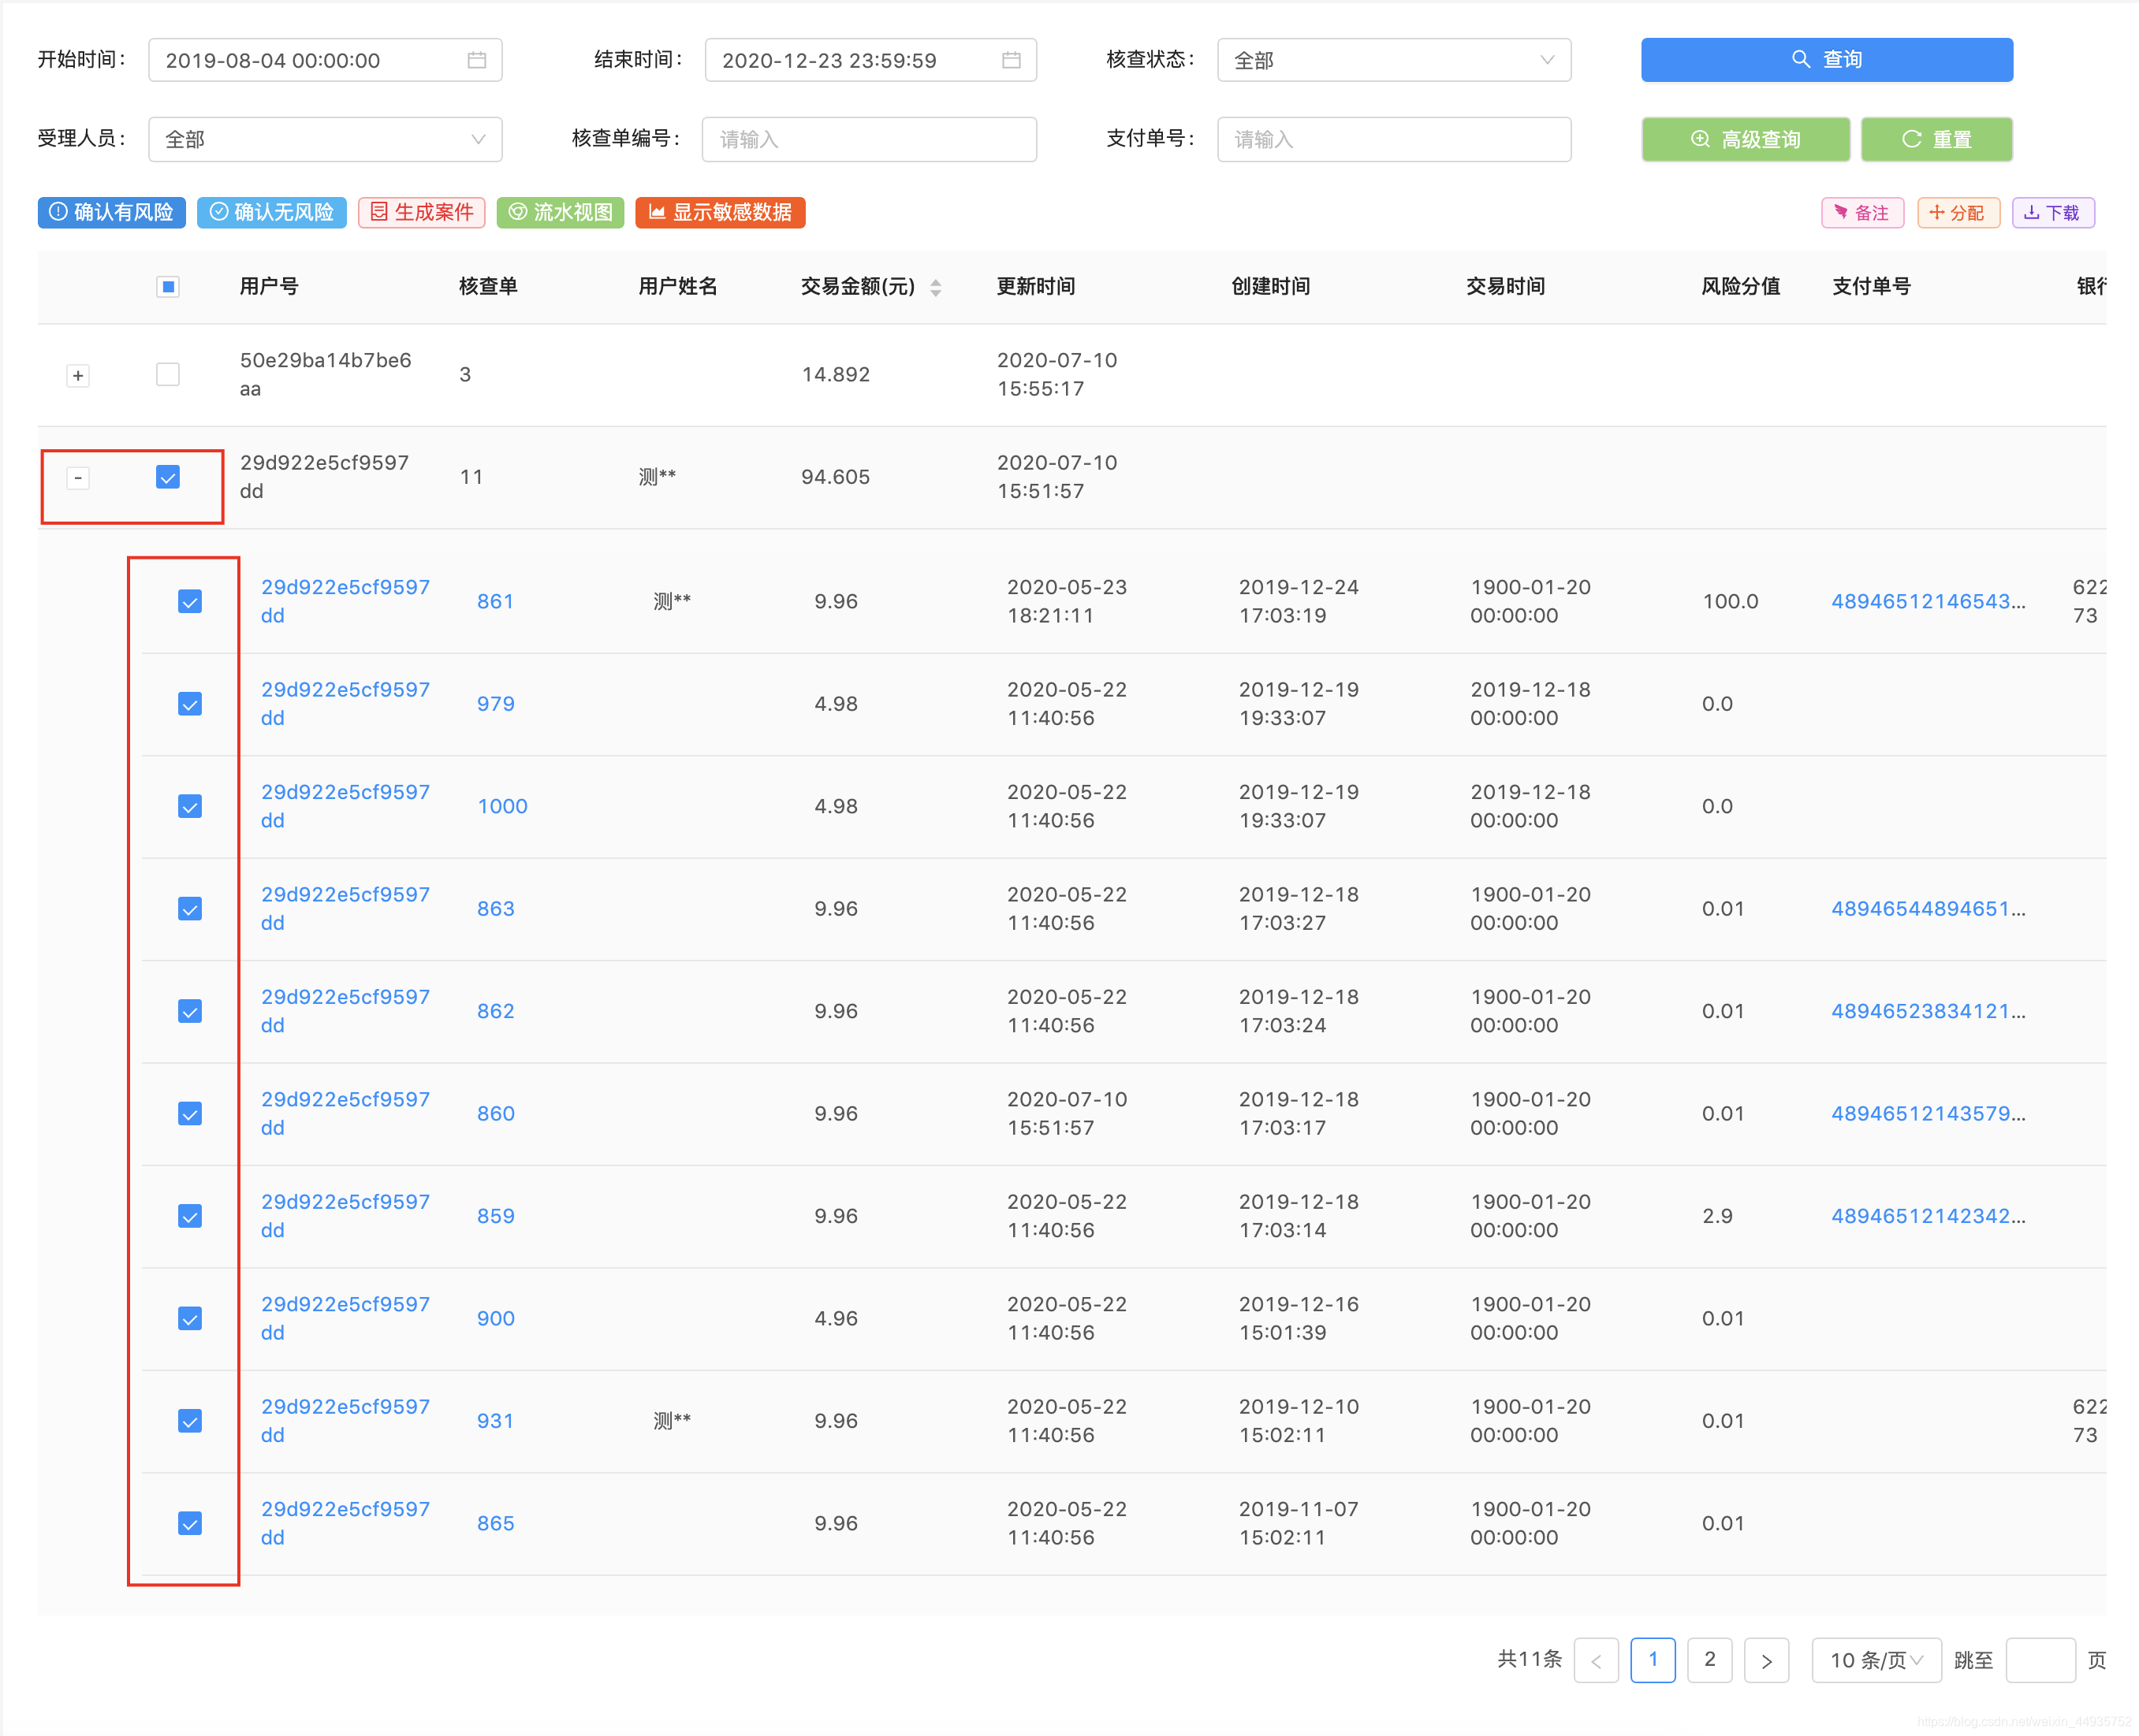Uncheck the checkbox for check order 931
This screenshot has width=2139, height=1736.
[x=190, y=1421]
